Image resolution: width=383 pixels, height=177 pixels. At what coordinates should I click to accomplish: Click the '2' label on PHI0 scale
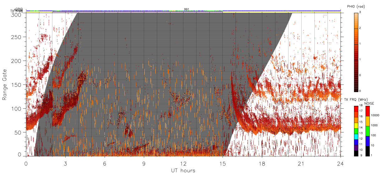click(x=360, y=28)
